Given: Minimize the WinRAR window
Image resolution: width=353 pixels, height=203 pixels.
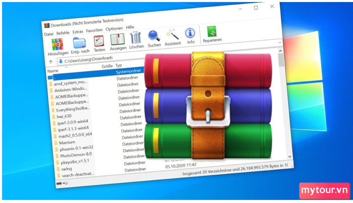Looking at the screenshot, I should pyautogui.click(x=240, y=9).
